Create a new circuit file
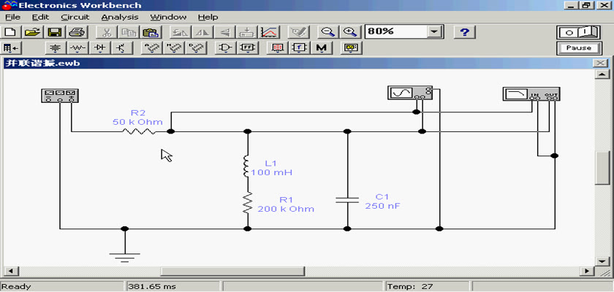The height and width of the screenshot is (292, 614). pos(12,32)
